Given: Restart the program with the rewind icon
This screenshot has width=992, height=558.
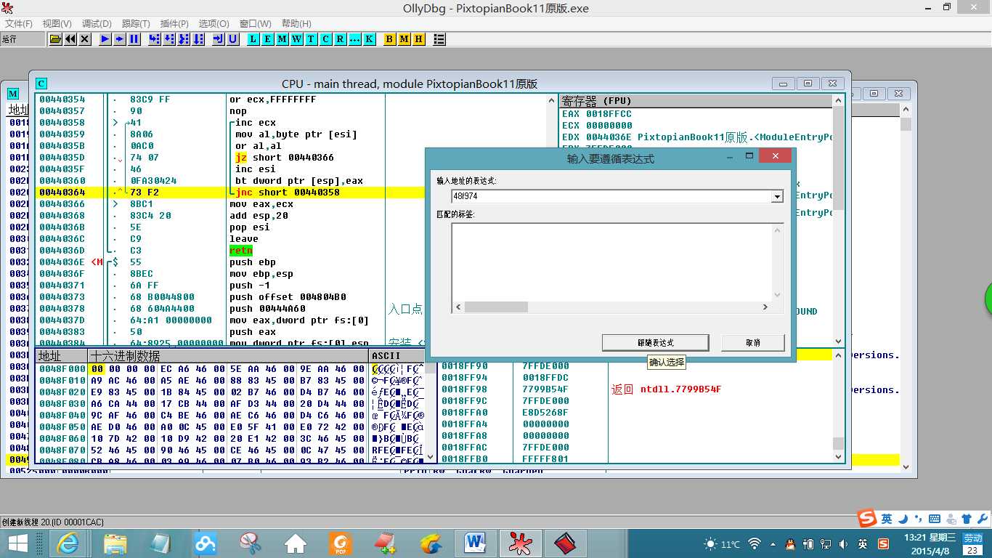Looking at the screenshot, I should click(70, 39).
